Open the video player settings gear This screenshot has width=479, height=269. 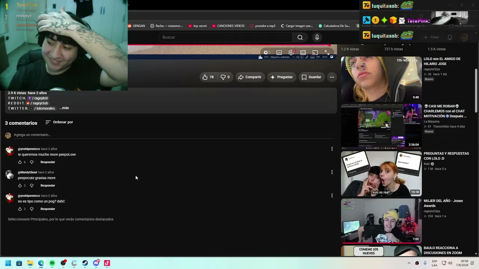click(x=291, y=53)
